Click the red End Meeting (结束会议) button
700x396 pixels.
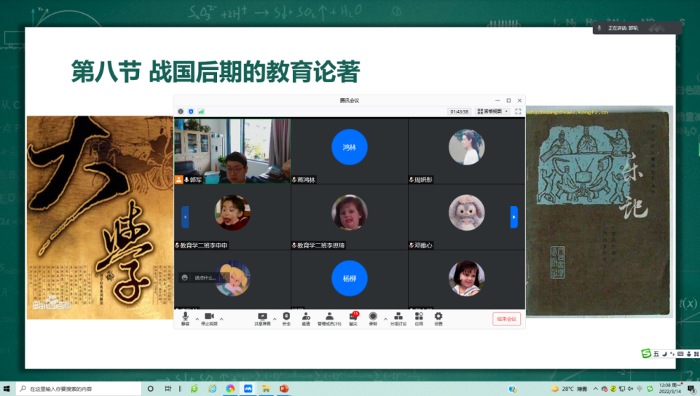coord(506,319)
